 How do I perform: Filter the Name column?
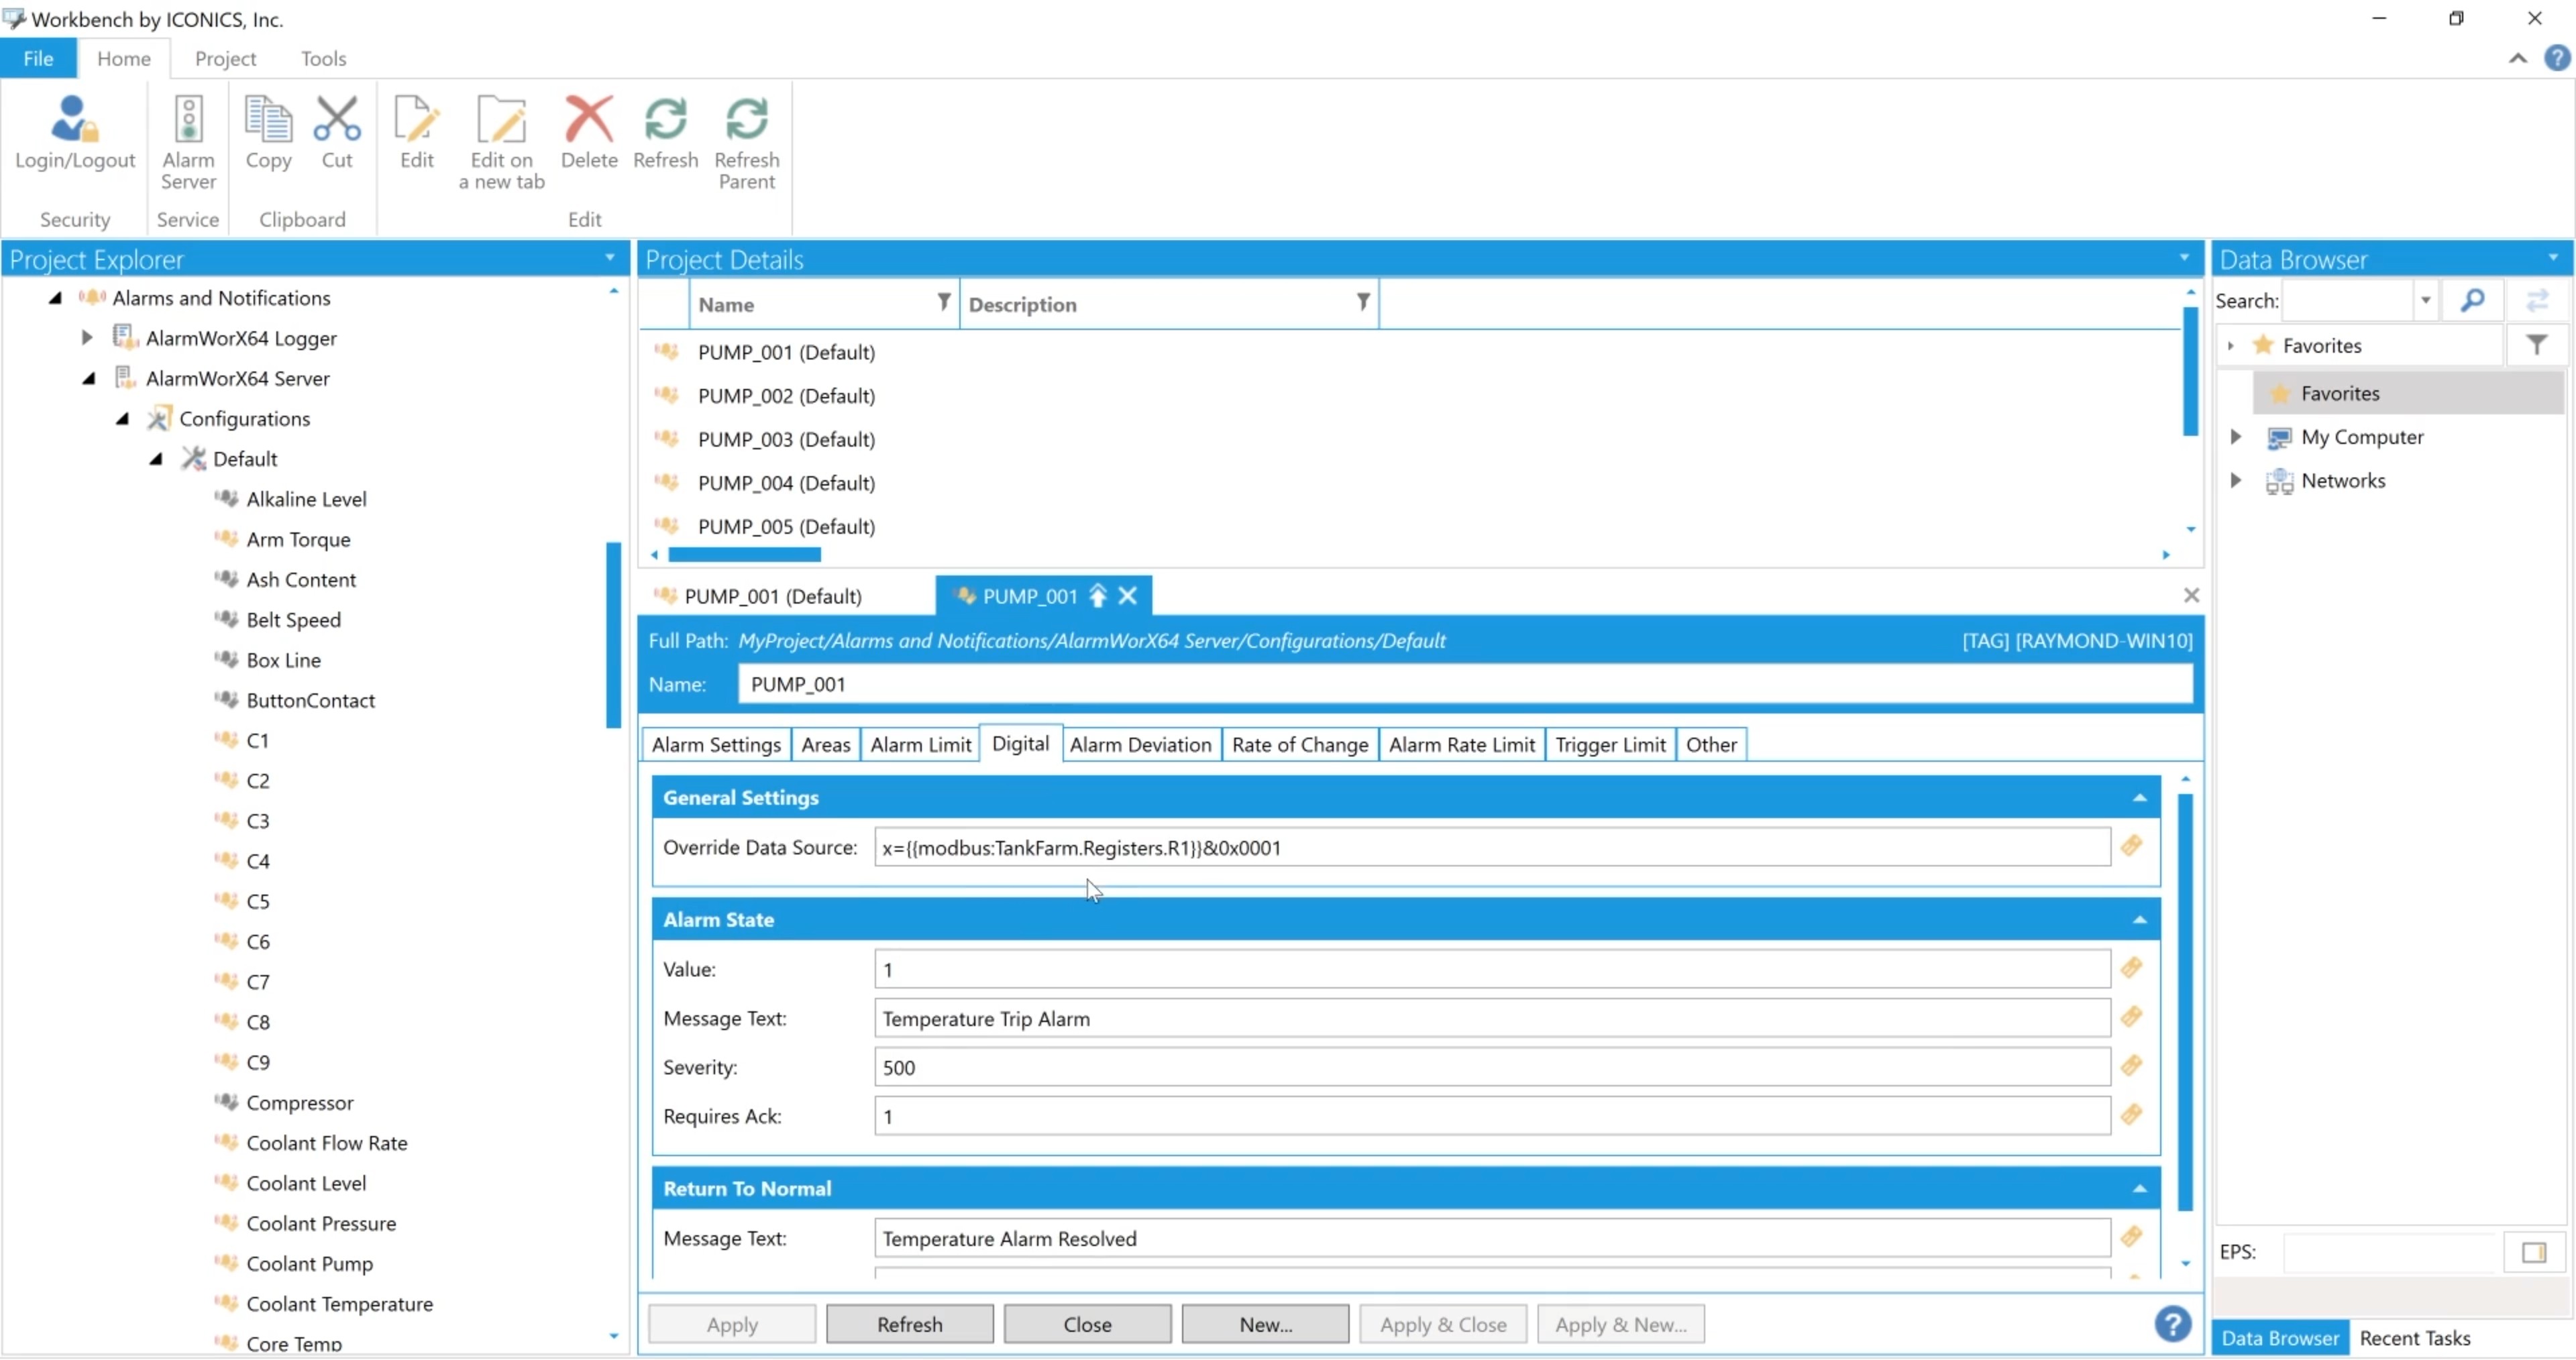(x=943, y=302)
